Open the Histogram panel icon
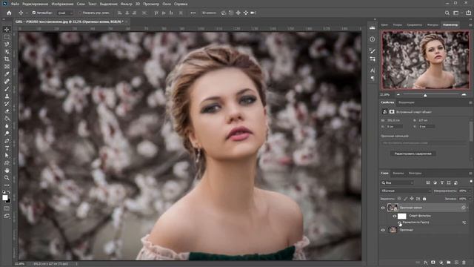Viewport: 474px width, 267px height. 373,27
